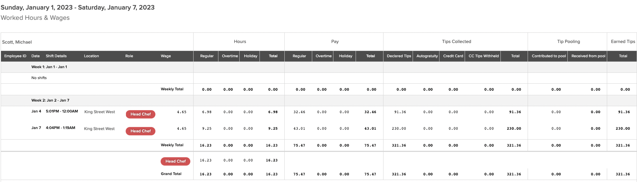
Task: Click the Declared Tips column header
Action: click(x=399, y=56)
